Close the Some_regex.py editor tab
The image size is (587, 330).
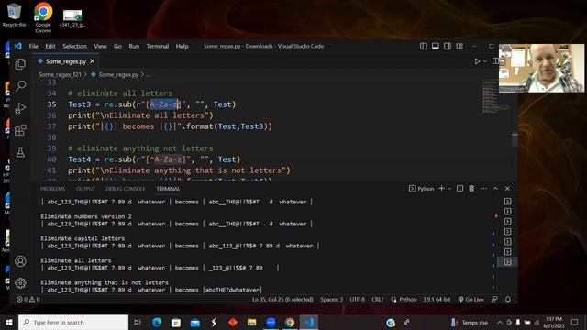[x=92, y=61]
